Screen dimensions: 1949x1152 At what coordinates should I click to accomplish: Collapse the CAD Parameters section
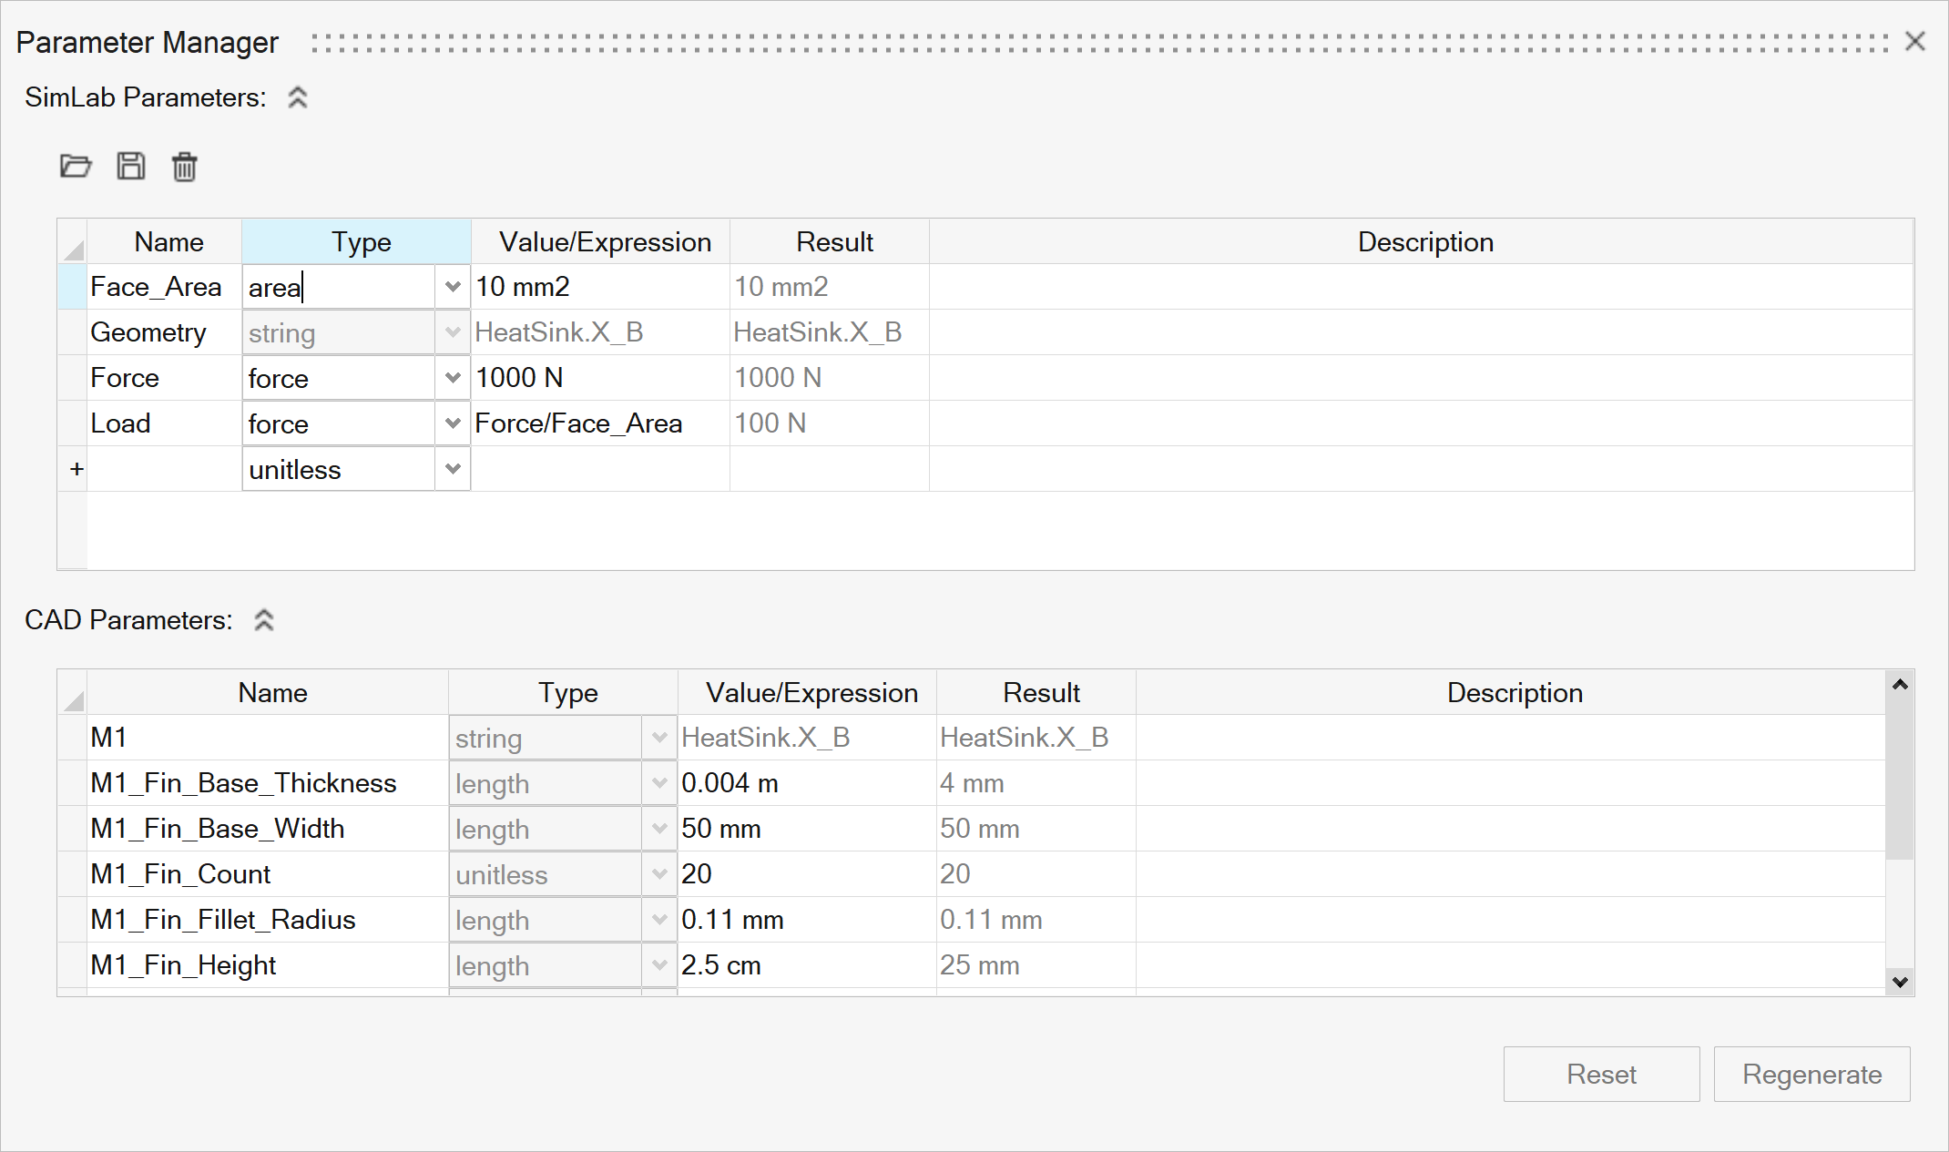(264, 620)
